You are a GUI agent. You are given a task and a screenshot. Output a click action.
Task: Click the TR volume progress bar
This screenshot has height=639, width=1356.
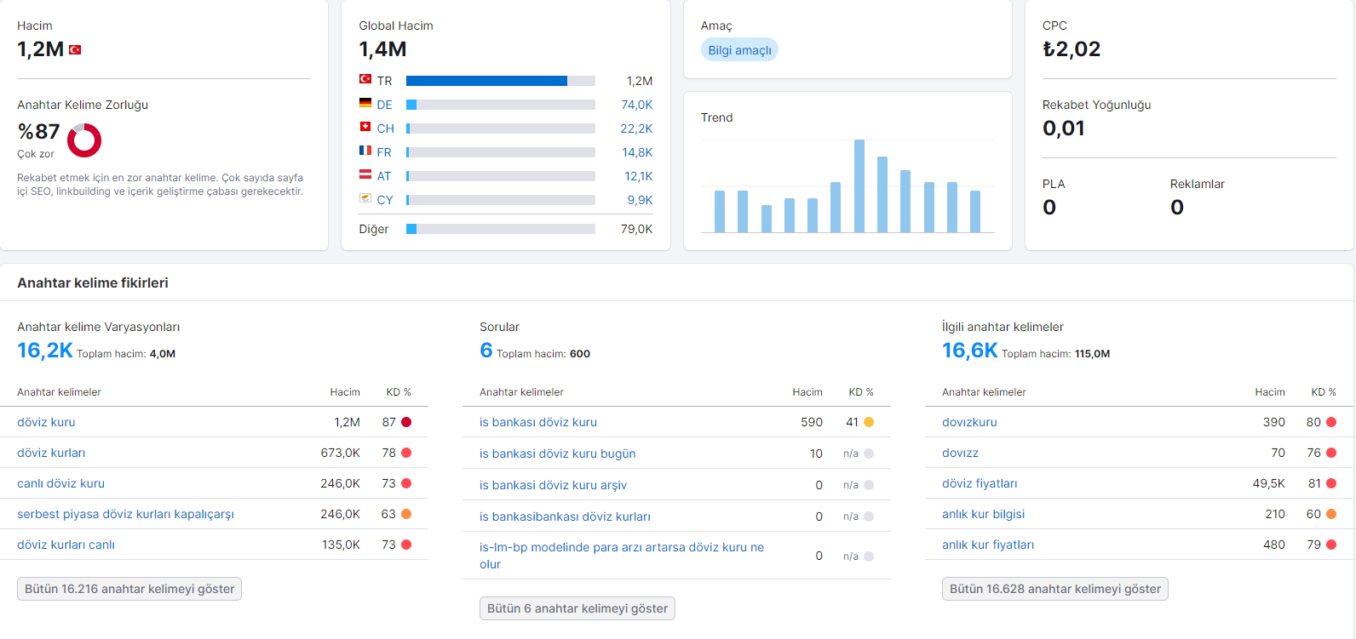click(501, 81)
